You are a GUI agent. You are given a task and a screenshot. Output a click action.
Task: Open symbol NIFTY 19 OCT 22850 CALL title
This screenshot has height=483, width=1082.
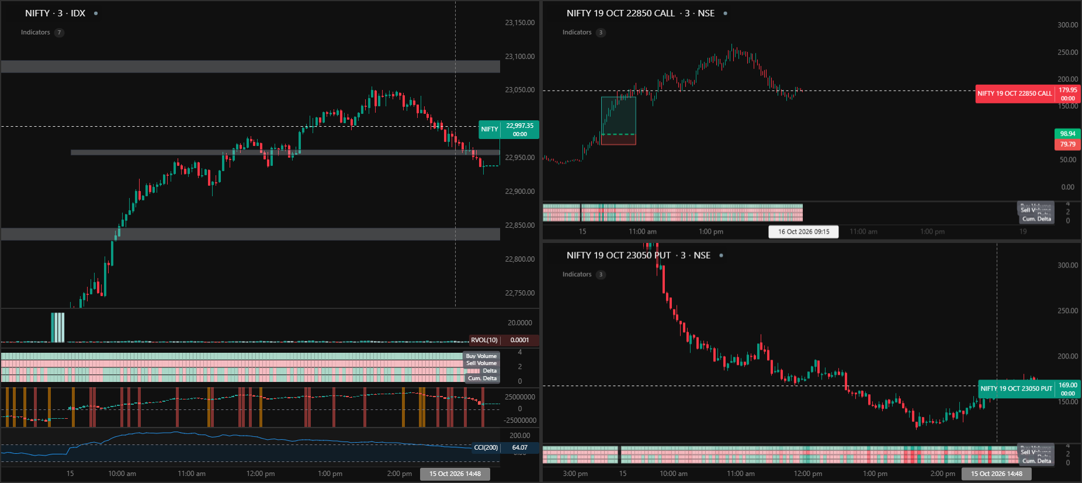coord(620,13)
